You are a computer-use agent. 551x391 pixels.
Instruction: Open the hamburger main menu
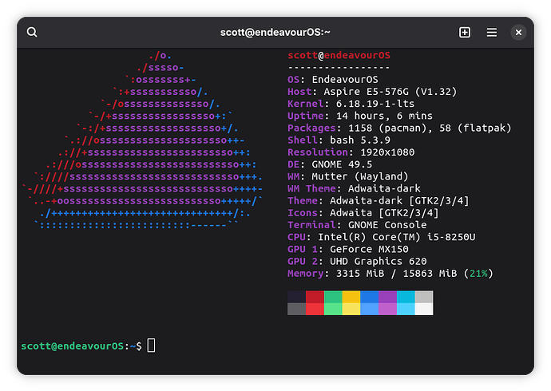pos(492,32)
